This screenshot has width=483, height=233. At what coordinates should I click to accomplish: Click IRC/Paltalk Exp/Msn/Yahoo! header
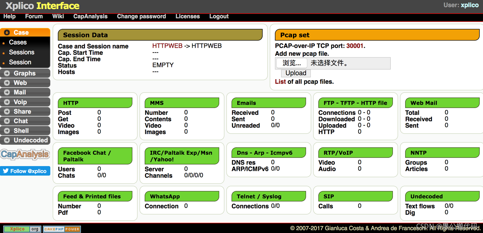point(182,156)
